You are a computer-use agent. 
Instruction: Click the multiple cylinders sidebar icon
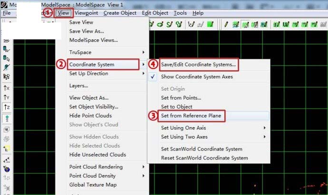point(6,76)
